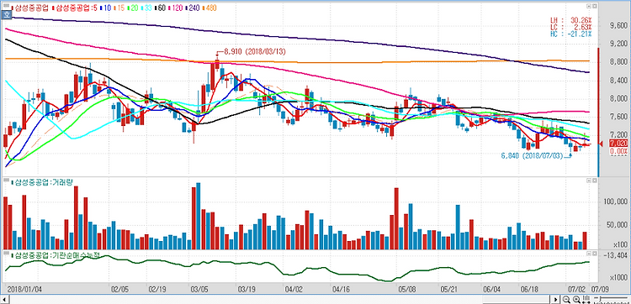Click the 9,600 price axis label
Image resolution: width=631 pixels, height=304 pixels.
click(x=619, y=25)
